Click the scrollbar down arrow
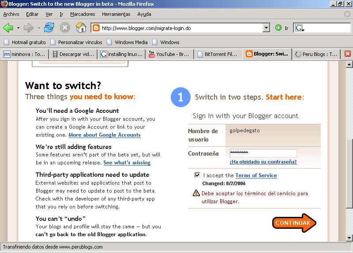This screenshot has height=253, width=353. click(x=349, y=238)
